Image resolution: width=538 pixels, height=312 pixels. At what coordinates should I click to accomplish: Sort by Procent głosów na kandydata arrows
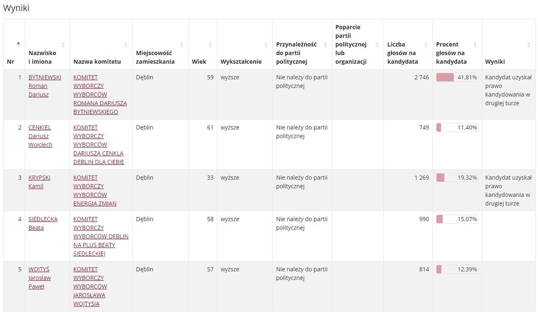(x=475, y=44)
